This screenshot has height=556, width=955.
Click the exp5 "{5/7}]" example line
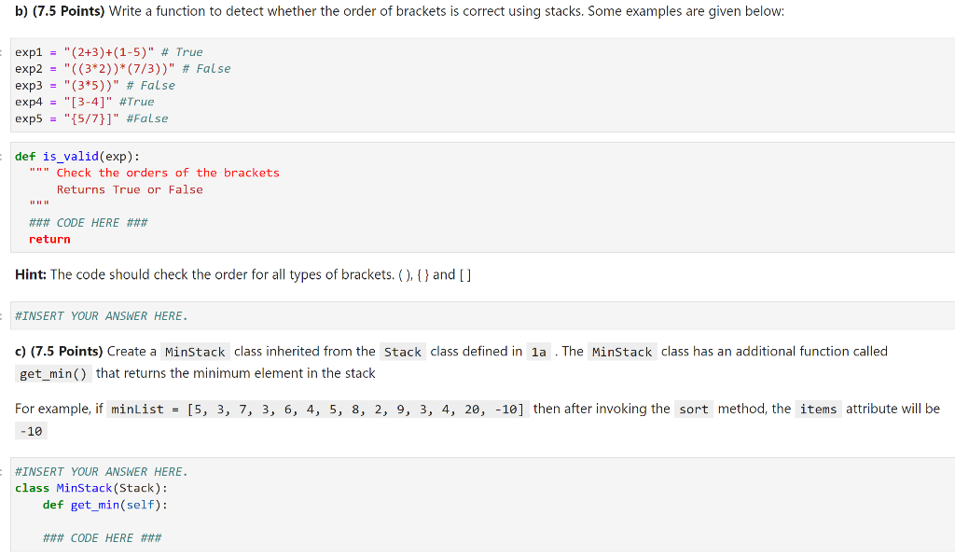(91, 118)
